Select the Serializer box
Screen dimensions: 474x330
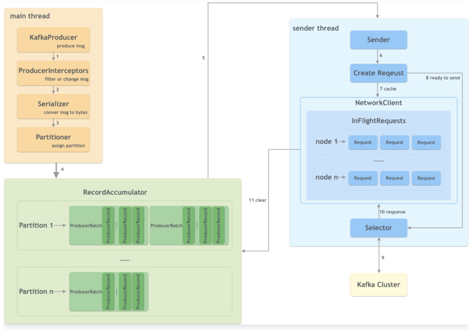54,107
